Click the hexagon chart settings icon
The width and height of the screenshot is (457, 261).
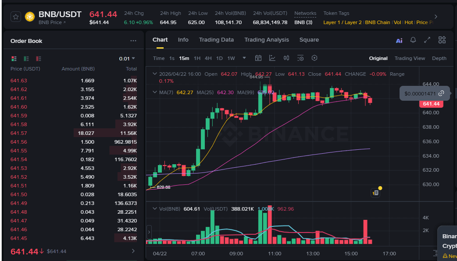[x=314, y=58]
